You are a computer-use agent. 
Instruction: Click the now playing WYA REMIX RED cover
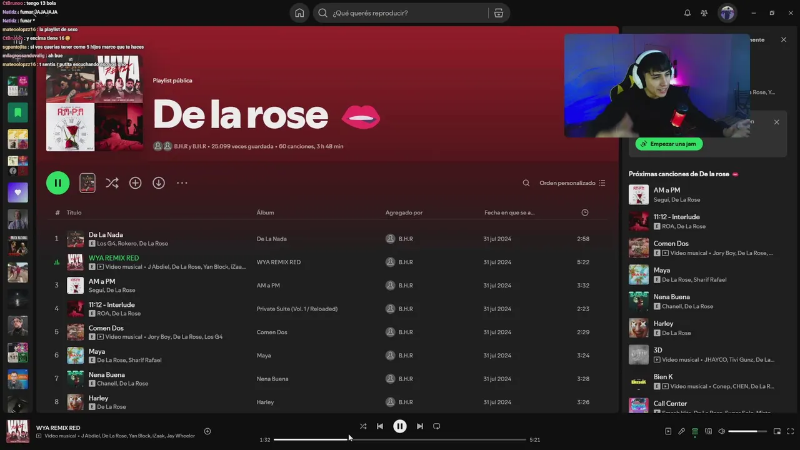pos(17,431)
